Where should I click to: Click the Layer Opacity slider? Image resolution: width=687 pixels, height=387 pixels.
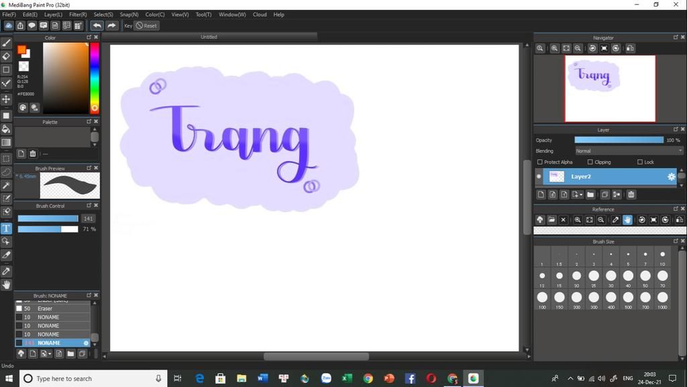619,140
